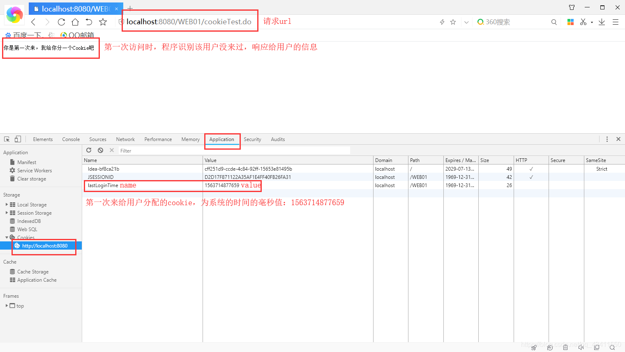Clear all cookies with the block icon
Screen dimensions: 625x352
pos(100,151)
